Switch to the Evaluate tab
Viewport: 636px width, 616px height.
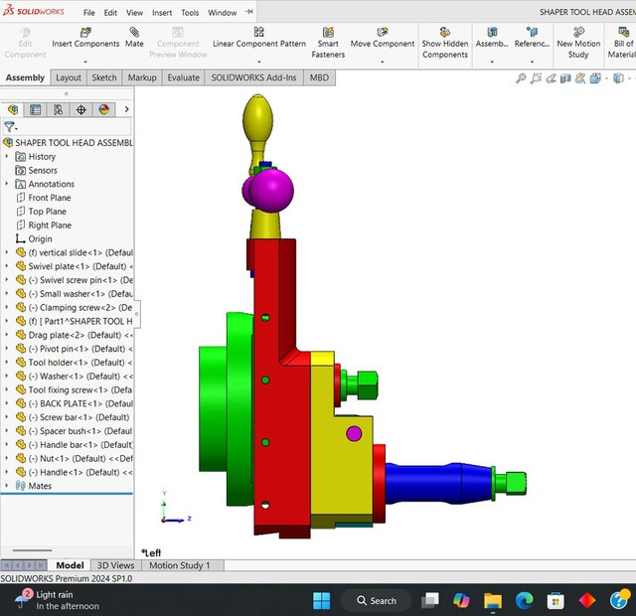[183, 77]
